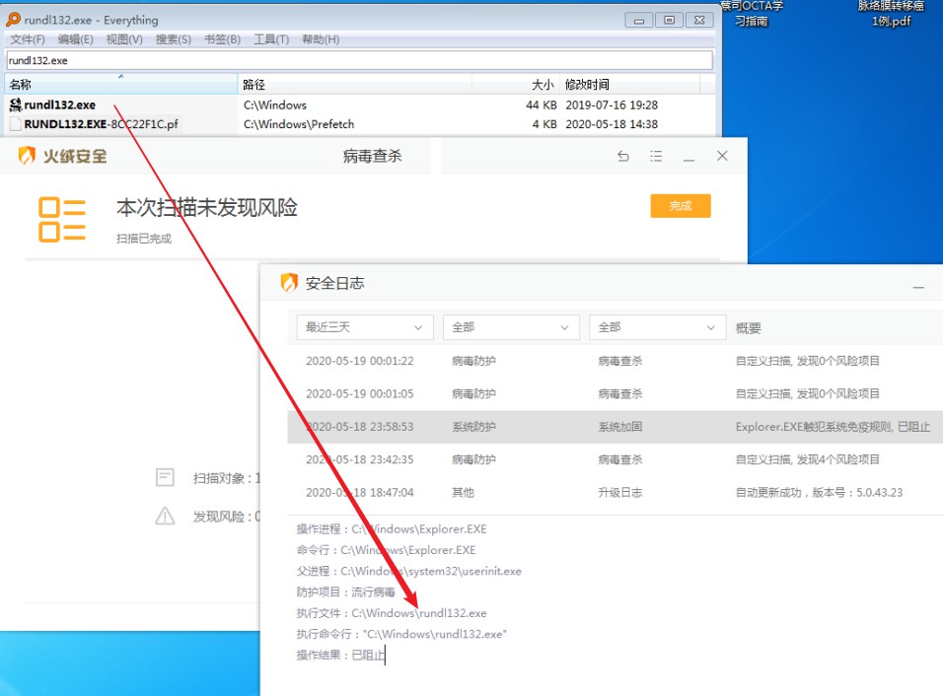This screenshot has width=943, height=696.
Task: Open the second 全部 type dropdown
Action: click(x=657, y=327)
